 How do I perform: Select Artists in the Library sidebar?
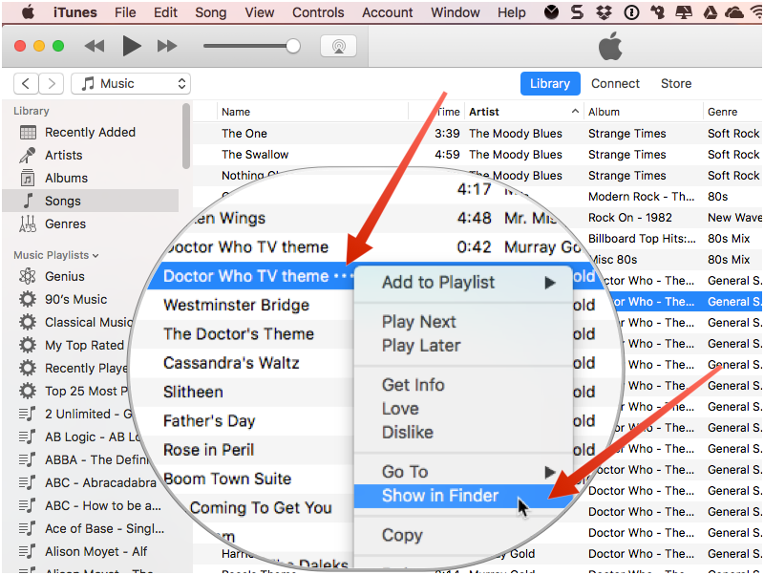pos(63,155)
